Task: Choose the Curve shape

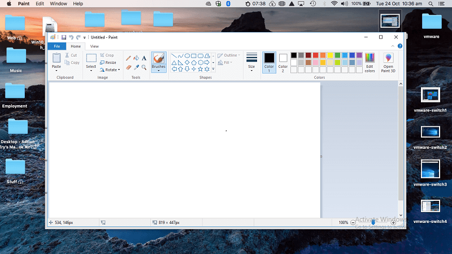Action: (x=180, y=55)
